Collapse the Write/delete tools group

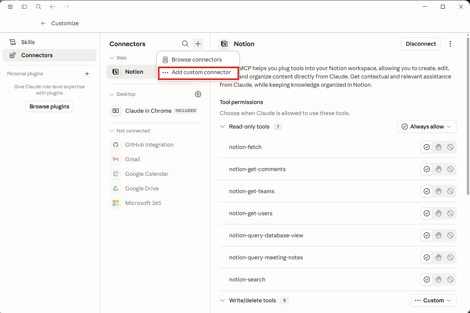point(222,300)
